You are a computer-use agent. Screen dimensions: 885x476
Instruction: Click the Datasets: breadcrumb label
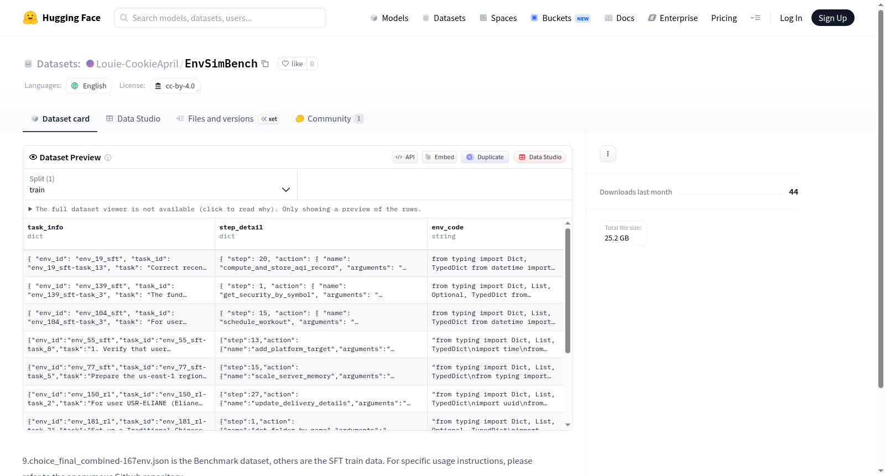59,64
